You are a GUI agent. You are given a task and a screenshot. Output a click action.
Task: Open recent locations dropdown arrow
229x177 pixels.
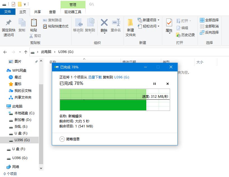point(20,52)
